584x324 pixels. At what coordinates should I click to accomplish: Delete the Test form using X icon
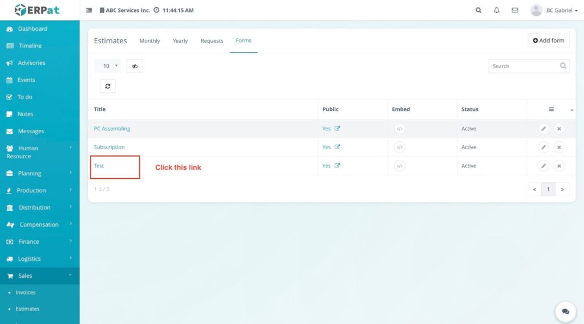point(559,166)
